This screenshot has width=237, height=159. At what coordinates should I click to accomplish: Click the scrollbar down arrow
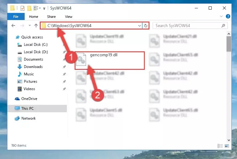[x=229, y=140]
